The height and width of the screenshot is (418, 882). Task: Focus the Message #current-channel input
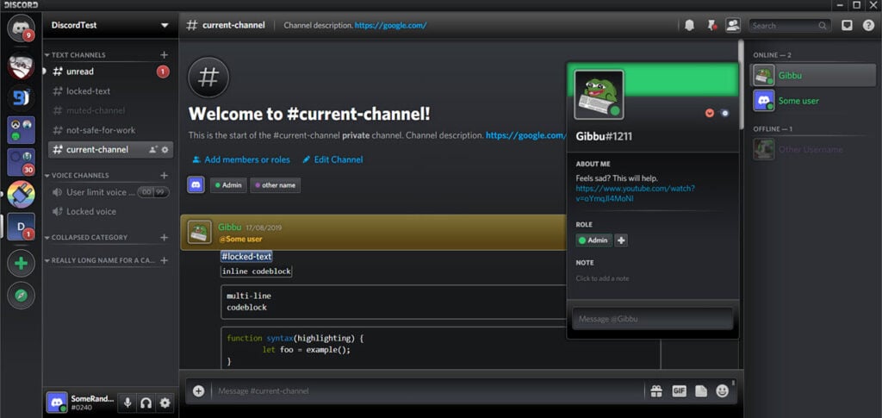point(427,391)
